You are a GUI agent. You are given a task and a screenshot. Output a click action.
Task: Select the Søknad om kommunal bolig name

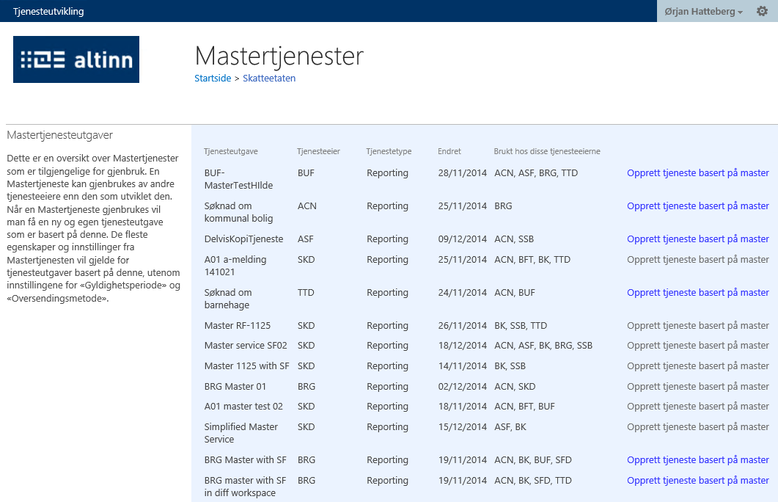tap(238, 212)
